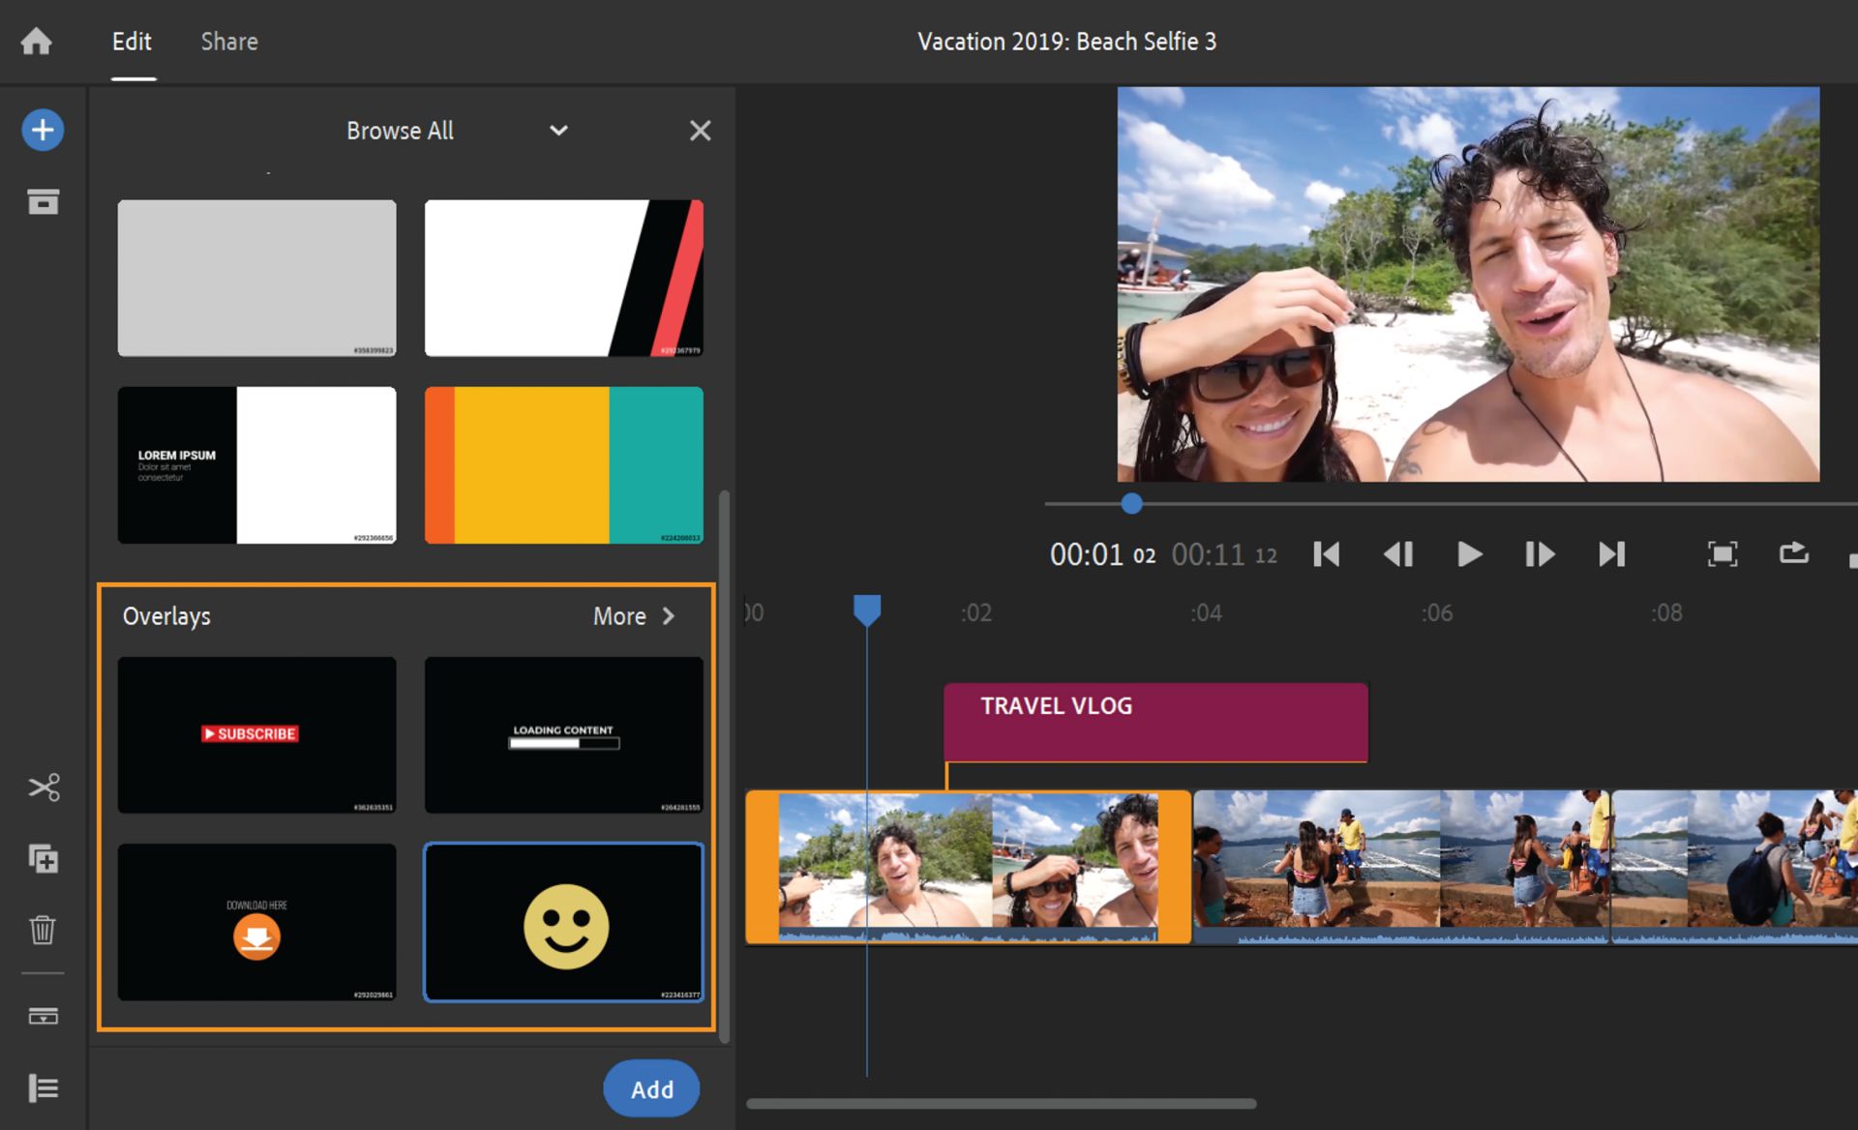Click the Home icon
The width and height of the screenshot is (1858, 1130).
(37, 42)
